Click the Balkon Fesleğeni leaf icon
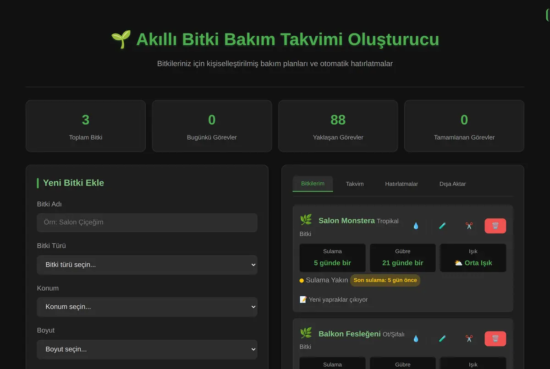The width and height of the screenshot is (550, 369). (x=306, y=333)
